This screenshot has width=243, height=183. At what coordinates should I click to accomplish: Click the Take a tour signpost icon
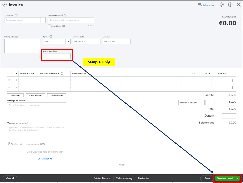click(x=200, y=5)
